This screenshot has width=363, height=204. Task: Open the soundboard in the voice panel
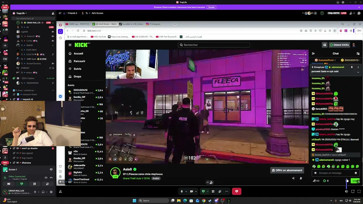point(47,184)
